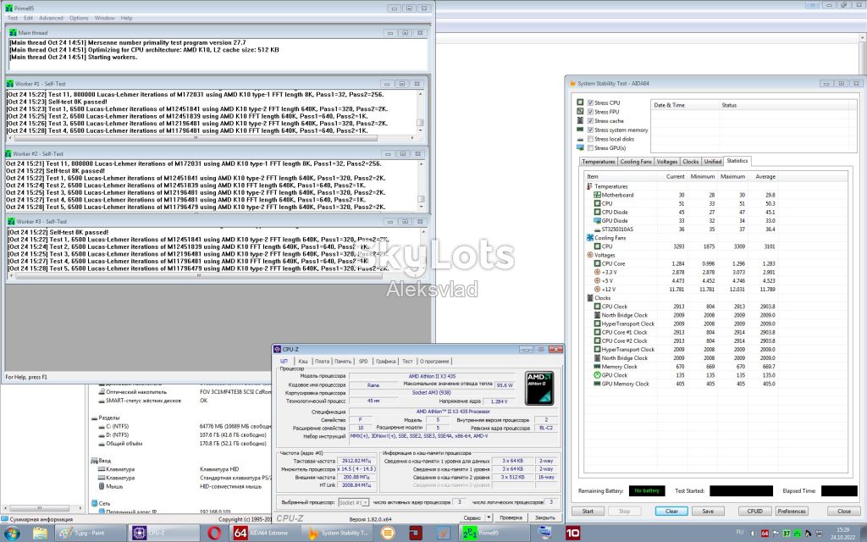This screenshot has height=542, width=867.
Task: Open the Window menu in Prime95
Action: (104, 19)
